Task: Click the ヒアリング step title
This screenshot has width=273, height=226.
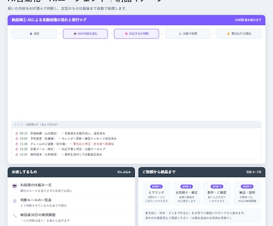Action: pyautogui.click(x=156, y=193)
